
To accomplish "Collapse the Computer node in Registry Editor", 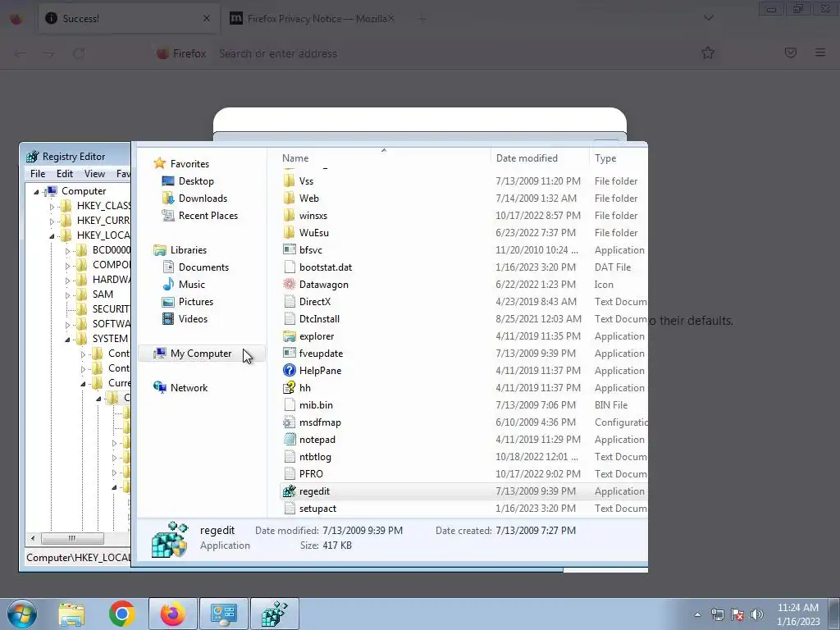I will (36, 191).
